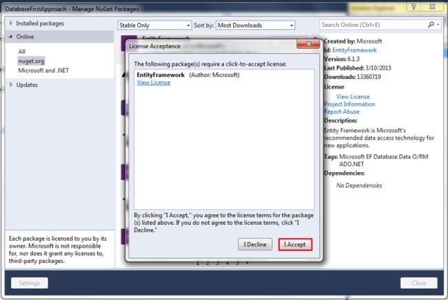Viewport: 448px width, 300px height.
Task: Expand the Updates node
Action: tap(11, 85)
